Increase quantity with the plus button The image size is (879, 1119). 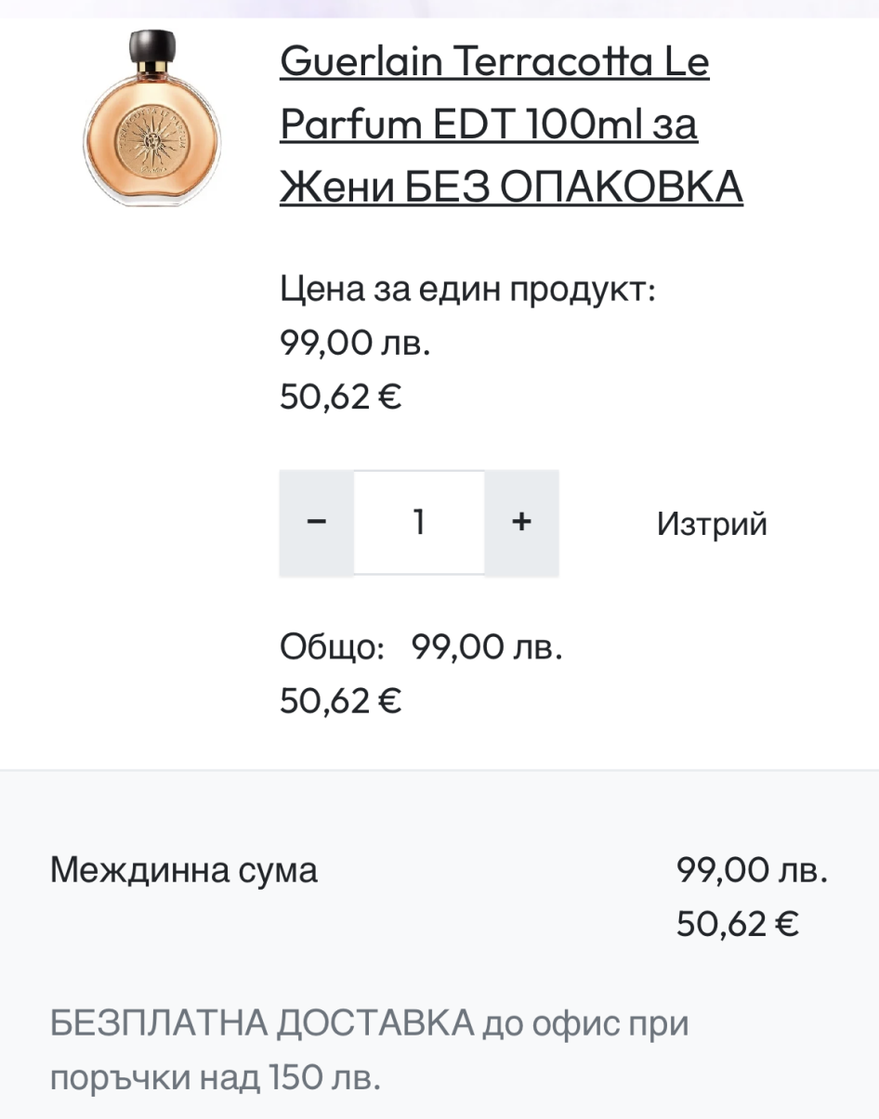(521, 523)
